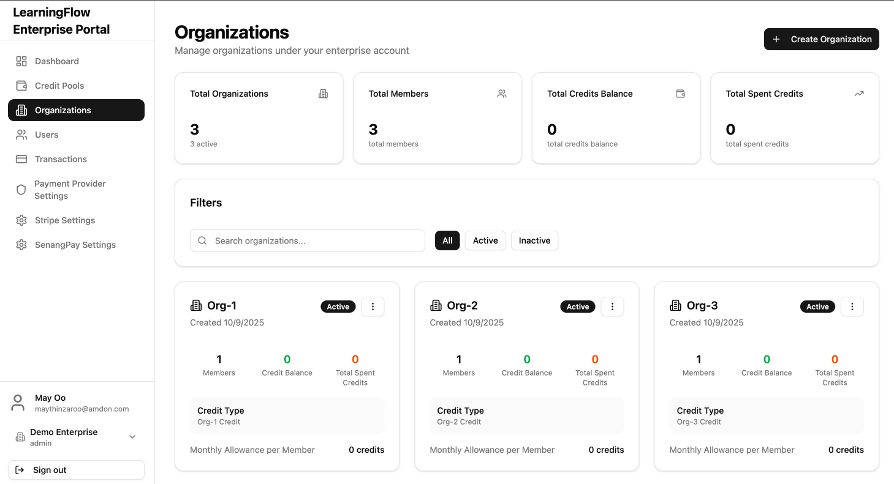This screenshot has width=894, height=484.
Task: Click the Transactions card icon in sidebar
Action: (x=23, y=158)
